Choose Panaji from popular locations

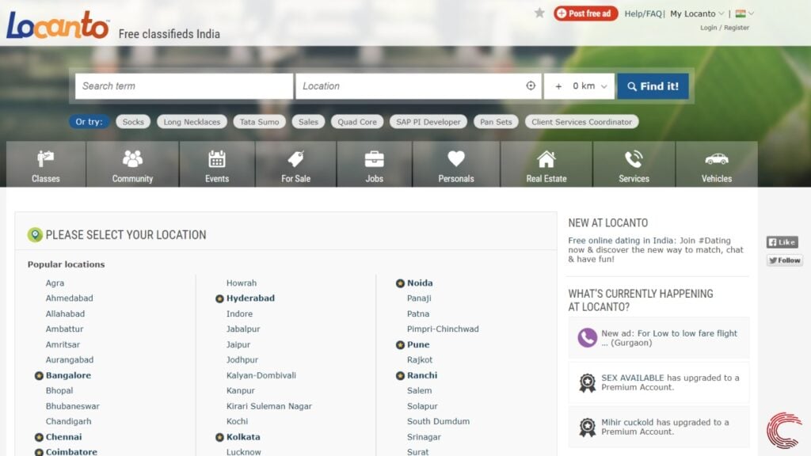click(419, 298)
